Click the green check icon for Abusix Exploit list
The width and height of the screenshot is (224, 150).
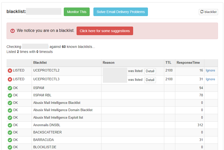10,118
